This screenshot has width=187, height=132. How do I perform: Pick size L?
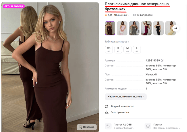click(137, 49)
